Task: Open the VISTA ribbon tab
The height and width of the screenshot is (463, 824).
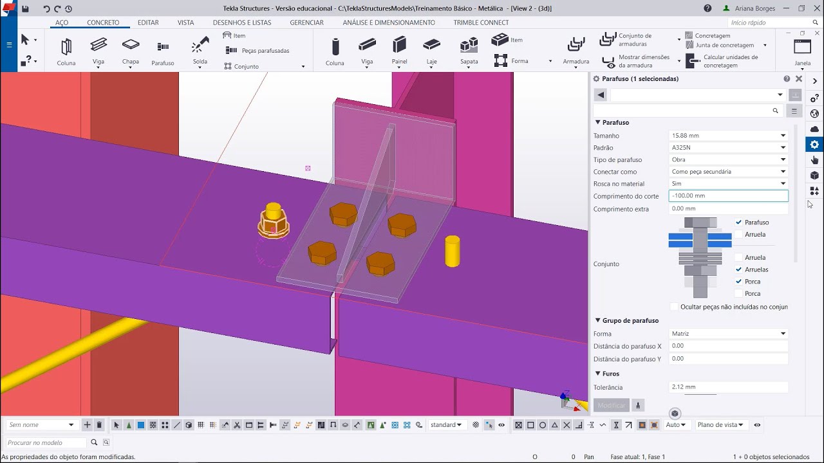Action: click(186, 23)
